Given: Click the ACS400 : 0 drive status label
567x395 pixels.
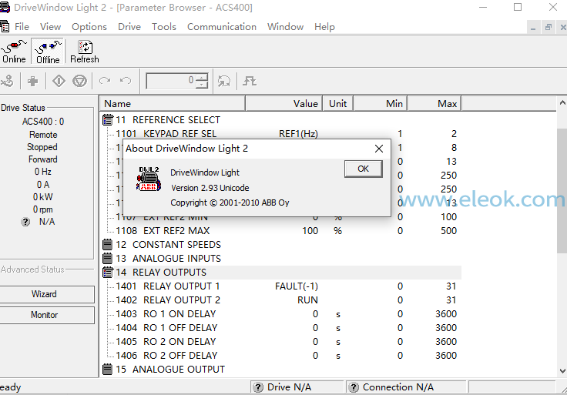Looking at the screenshot, I should pyautogui.click(x=43, y=122).
